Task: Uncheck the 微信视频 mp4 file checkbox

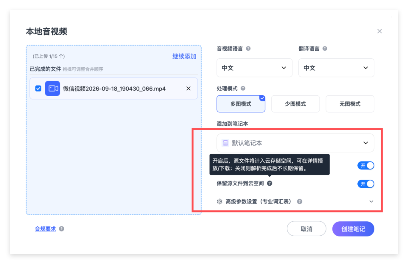Action: click(38, 89)
